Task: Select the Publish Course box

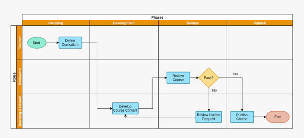Action: coord(242,117)
